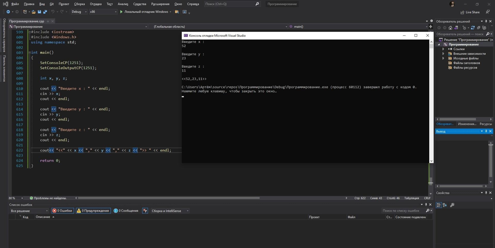
Task: Click the Home icon in Solution Explorer
Action: (450, 28)
